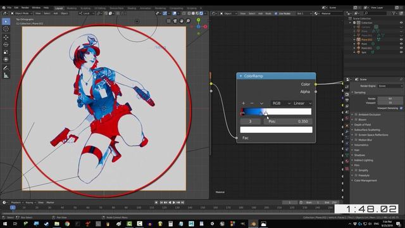Open the Modifiers wrench properties tab
The height and width of the screenshot is (228, 405).
coord(347,132)
